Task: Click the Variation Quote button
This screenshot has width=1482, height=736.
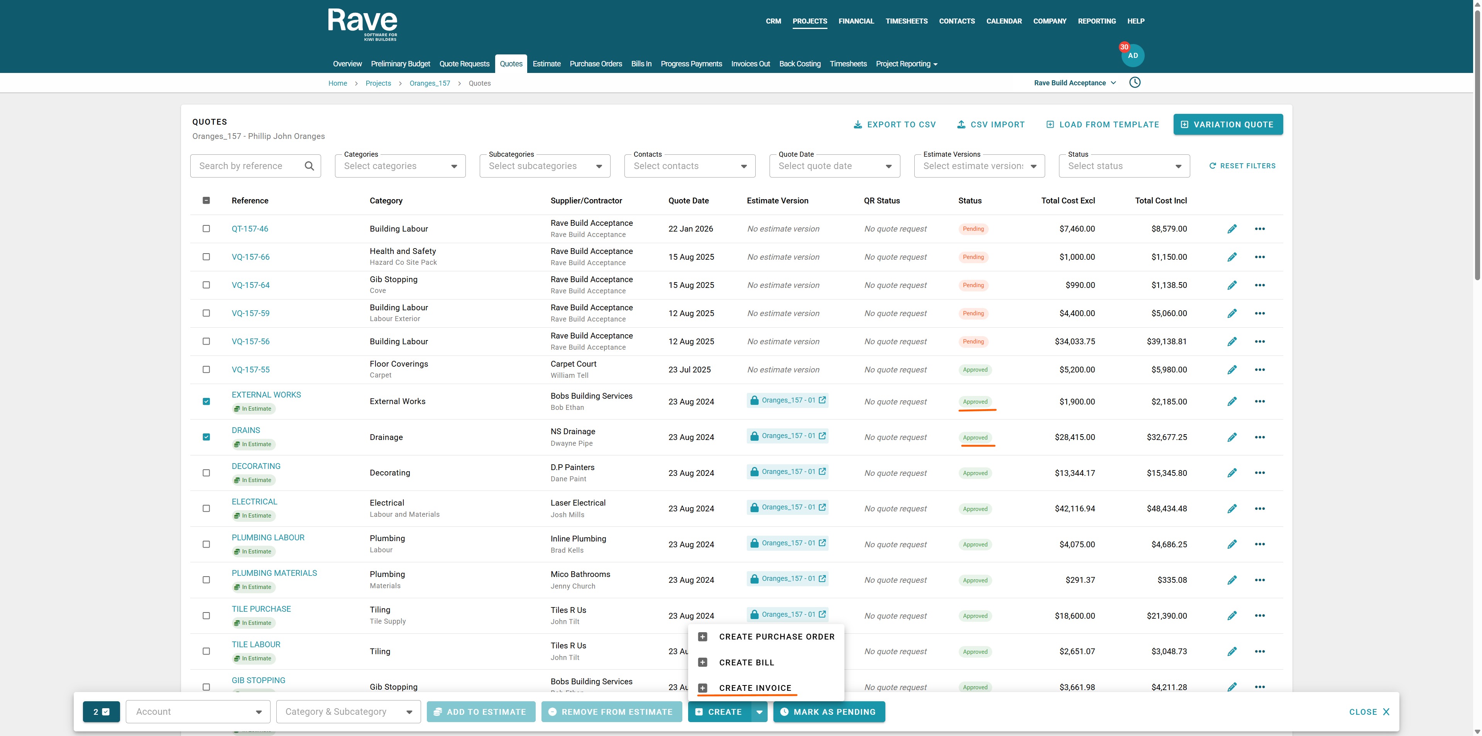Action: (1228, 125)
